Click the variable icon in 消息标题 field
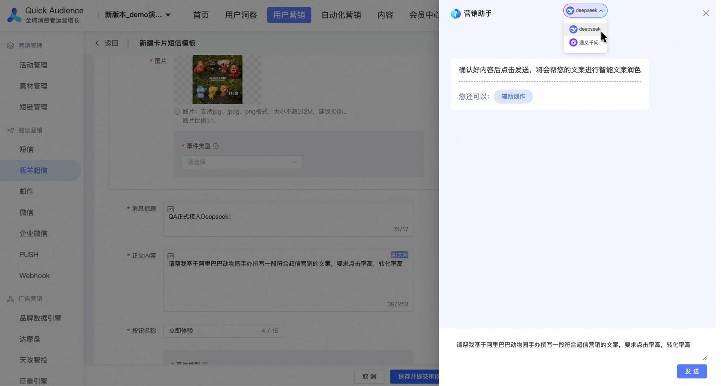 171,209
